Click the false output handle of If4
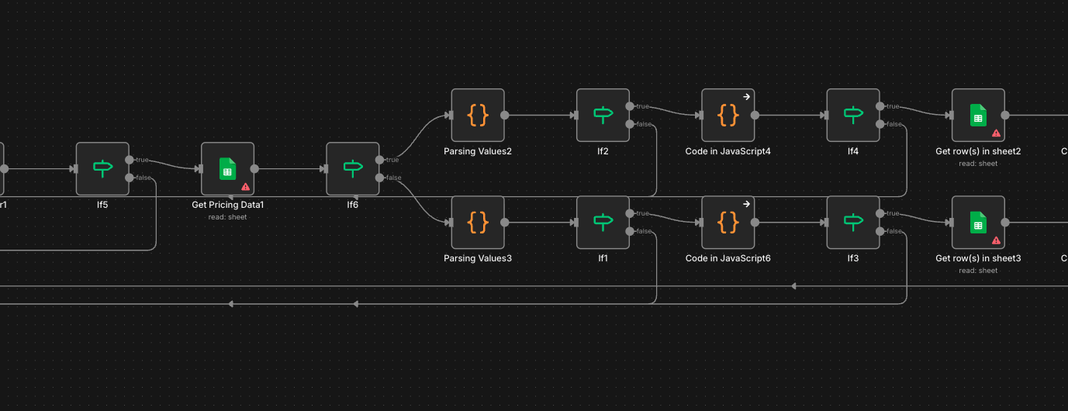The width and height of the screenshot is (1068, 411). (x=880, y=124)
